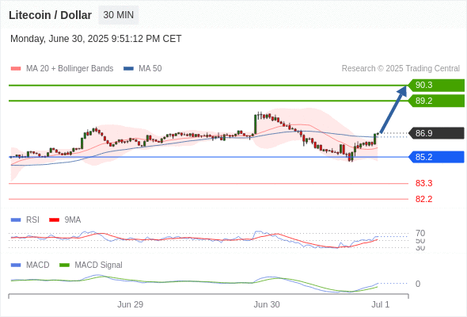
Task: Click the blue 85.2 pivot price tag
Action: point(436,157)
